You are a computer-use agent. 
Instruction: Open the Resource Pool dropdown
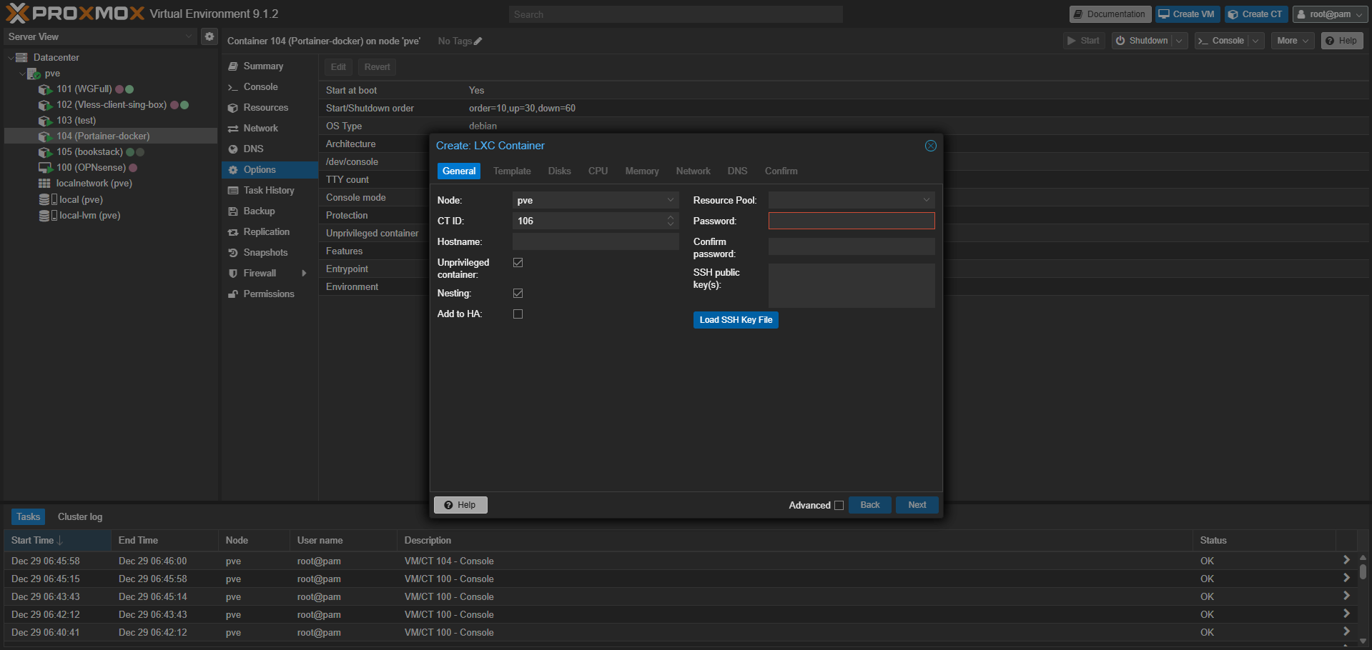click(927, 201)
